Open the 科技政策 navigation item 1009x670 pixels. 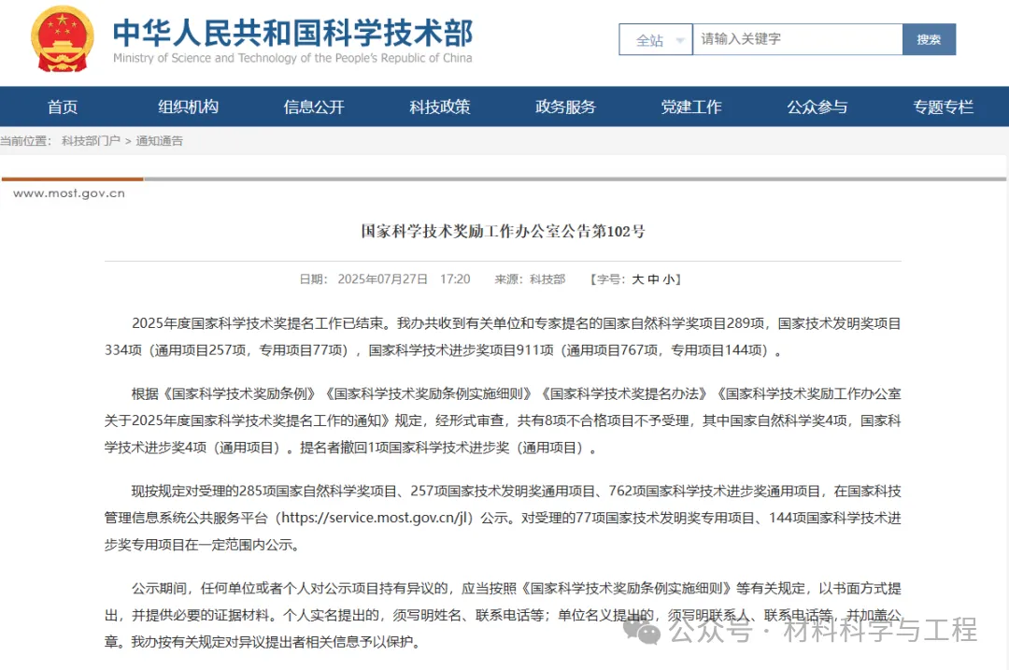pyautogui.click(x=439, y=107)
